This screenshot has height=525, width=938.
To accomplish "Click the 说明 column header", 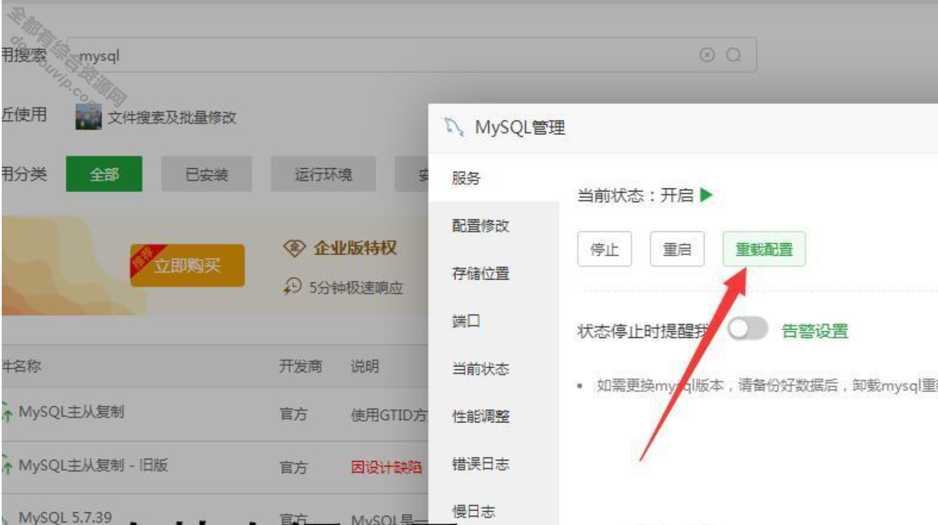I will click(x=364, y=366).
